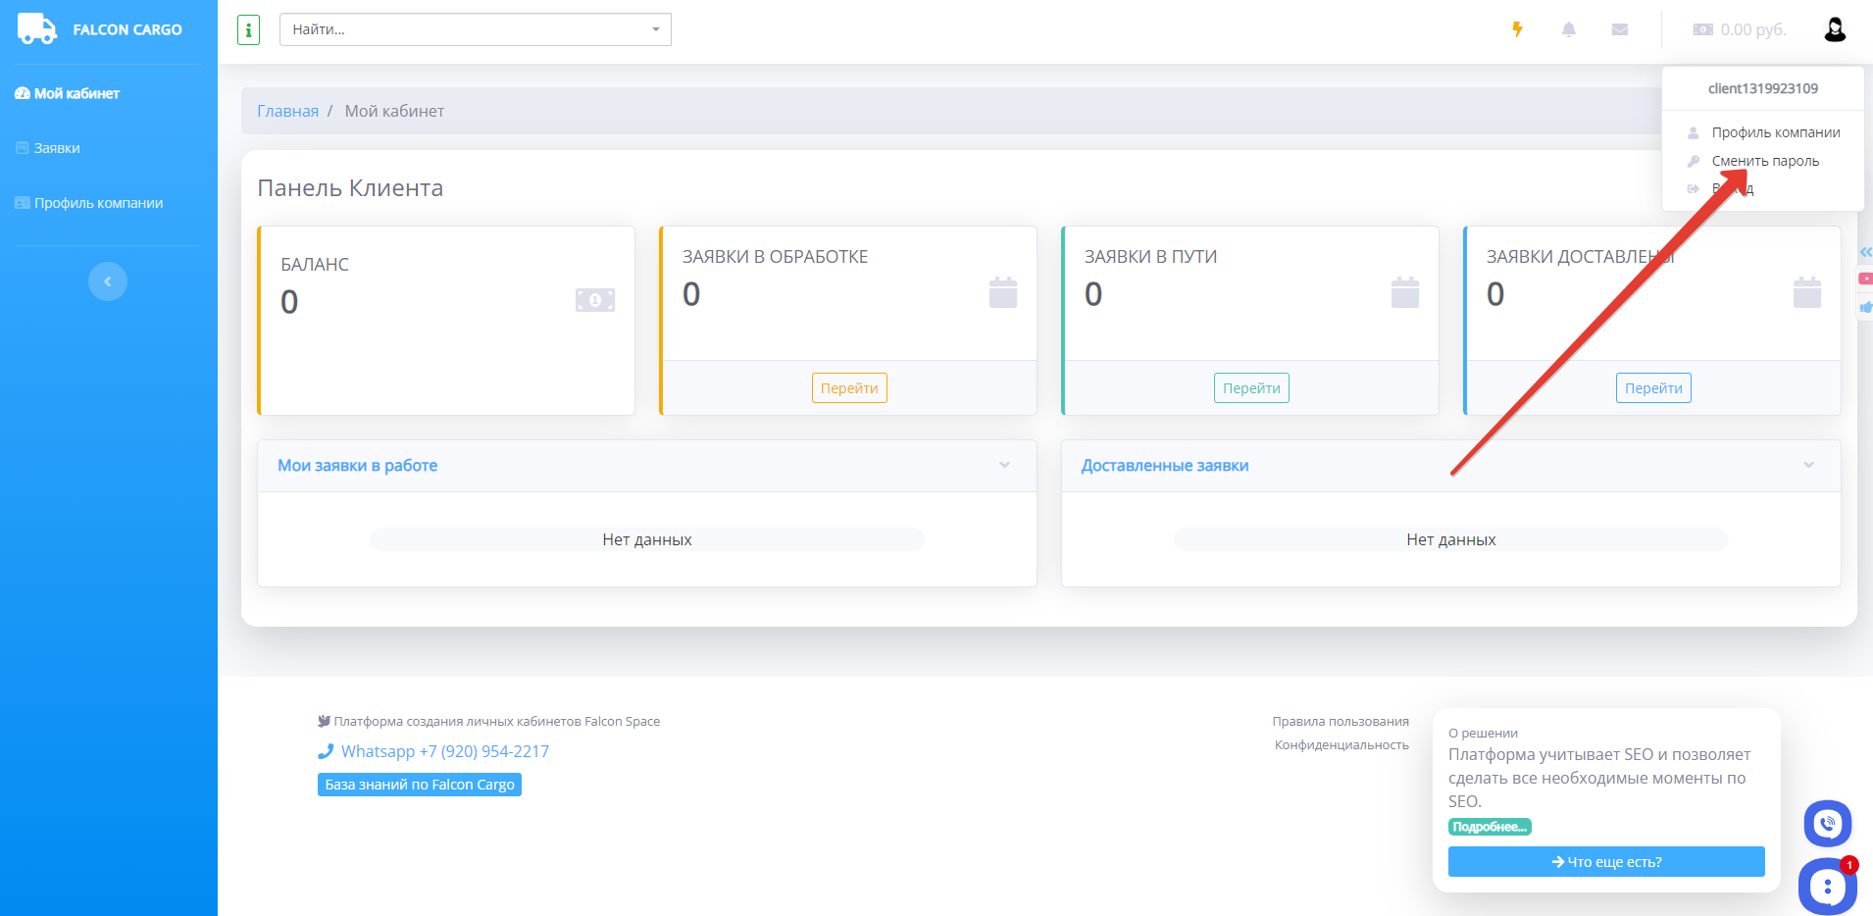Collapse the Доставленные заявки panel chevron

pyautogui.click(x=1808, y=465)
